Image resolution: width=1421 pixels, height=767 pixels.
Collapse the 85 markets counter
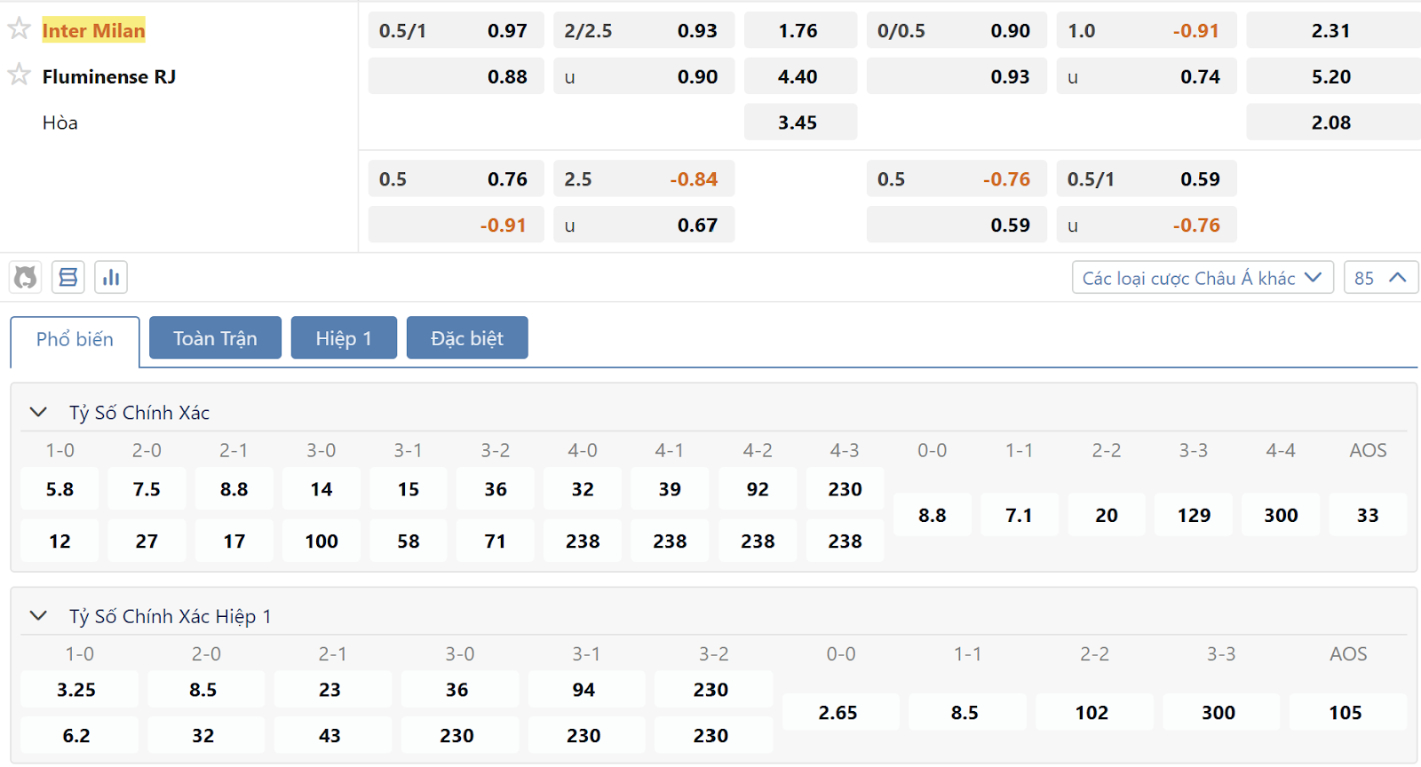coord(1381,278)
